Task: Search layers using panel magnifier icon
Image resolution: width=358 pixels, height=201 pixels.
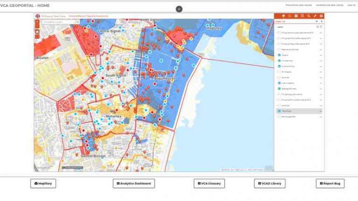Action: (317, 27)
